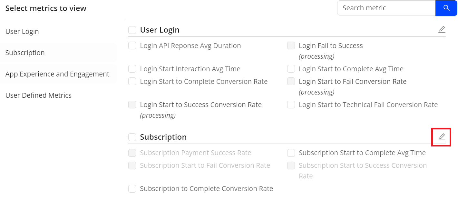Check the User Login group checkbox
The width and height of the screenshot is (458, 201).
132,30
